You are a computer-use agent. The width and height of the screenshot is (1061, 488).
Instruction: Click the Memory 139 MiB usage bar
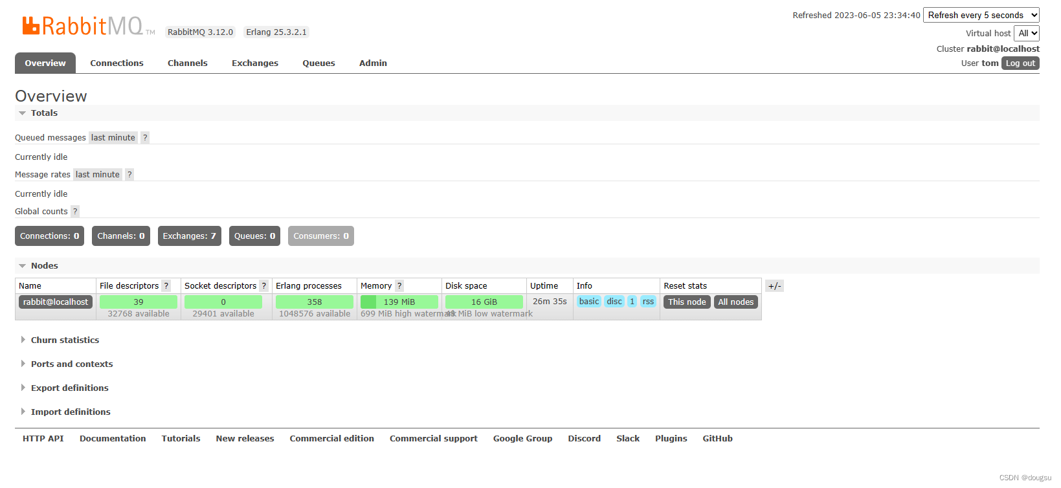point(399,302)
